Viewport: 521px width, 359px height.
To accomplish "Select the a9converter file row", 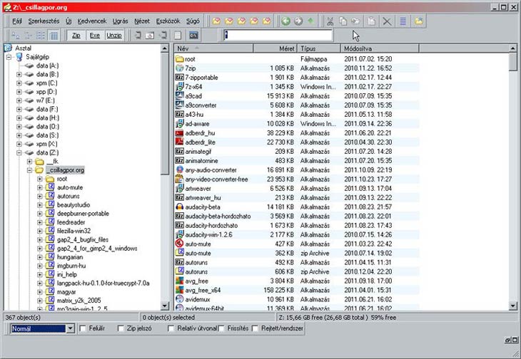I will click(297, 105).
